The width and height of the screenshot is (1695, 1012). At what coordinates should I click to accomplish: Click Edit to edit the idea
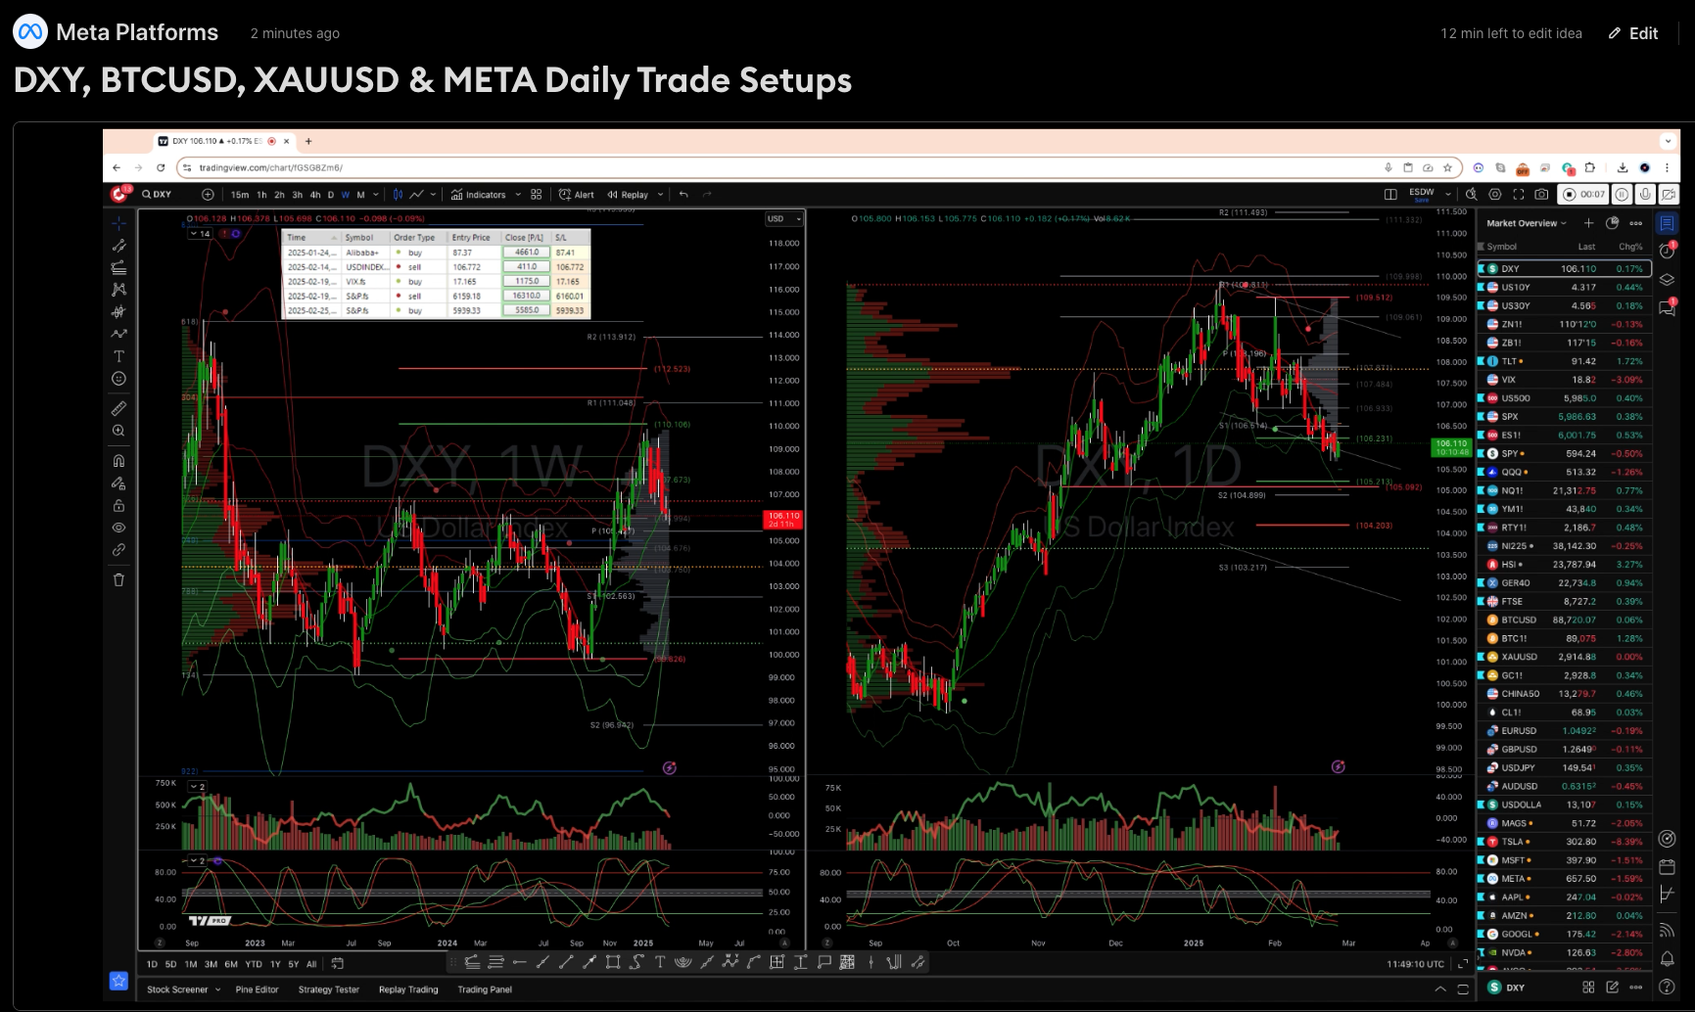tap(1633, 33)
